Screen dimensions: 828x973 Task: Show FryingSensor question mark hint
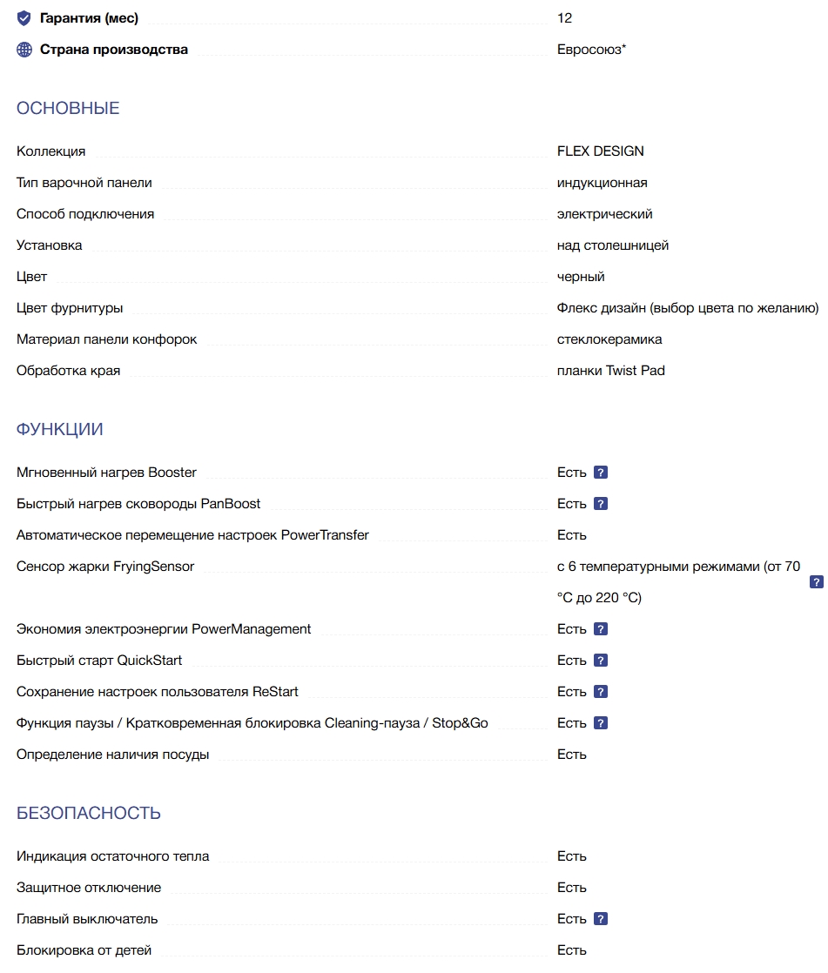816,582
